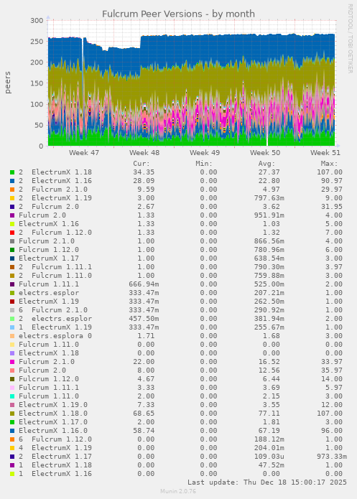357x499 pixels.
Task: Select the legend label electrs.esplora 0
Action: 55,336
